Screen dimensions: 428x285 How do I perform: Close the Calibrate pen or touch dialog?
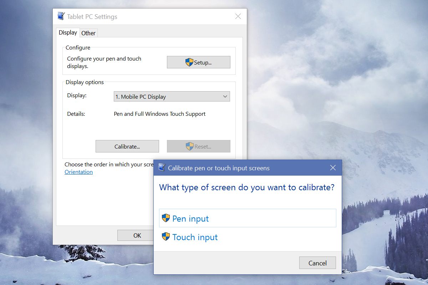333,168
